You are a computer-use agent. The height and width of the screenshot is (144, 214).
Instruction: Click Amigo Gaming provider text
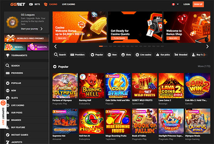pyautogui.click(x=192, y=139)
